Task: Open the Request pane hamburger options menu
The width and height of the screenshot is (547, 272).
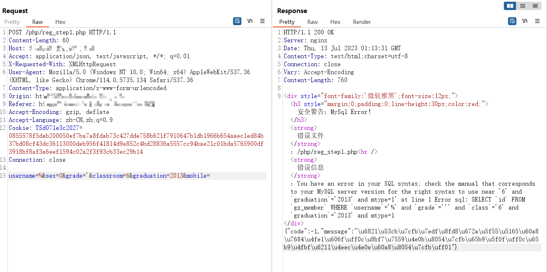Action: pyautogui.click(x=262, y=21)
